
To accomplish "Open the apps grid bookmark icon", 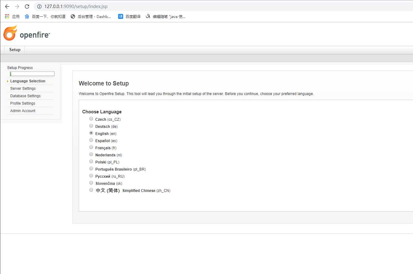I will coord(7,16).
